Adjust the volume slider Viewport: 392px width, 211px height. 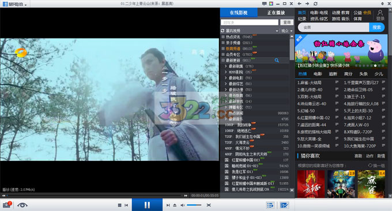[194, 205]
